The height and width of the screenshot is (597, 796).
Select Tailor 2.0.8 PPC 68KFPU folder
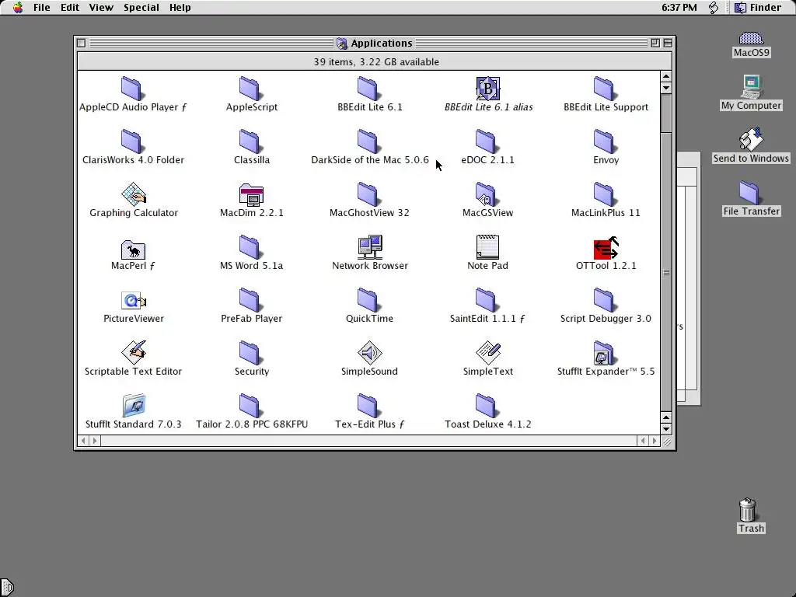click(x=250, y=405)
